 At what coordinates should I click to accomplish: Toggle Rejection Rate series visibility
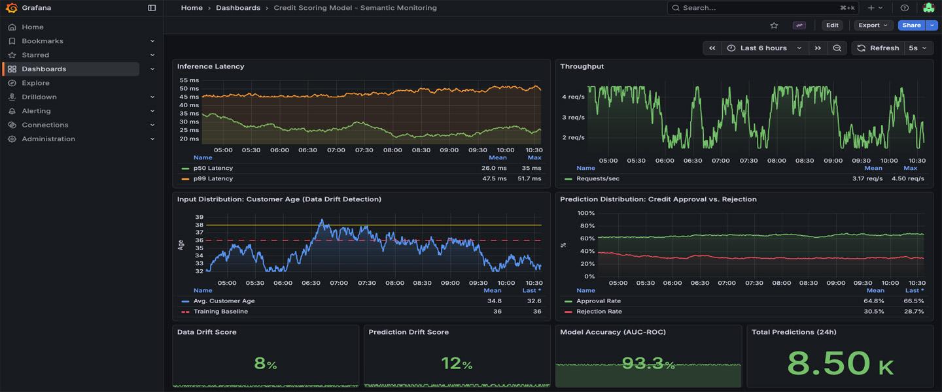click(x=599, y=312)
